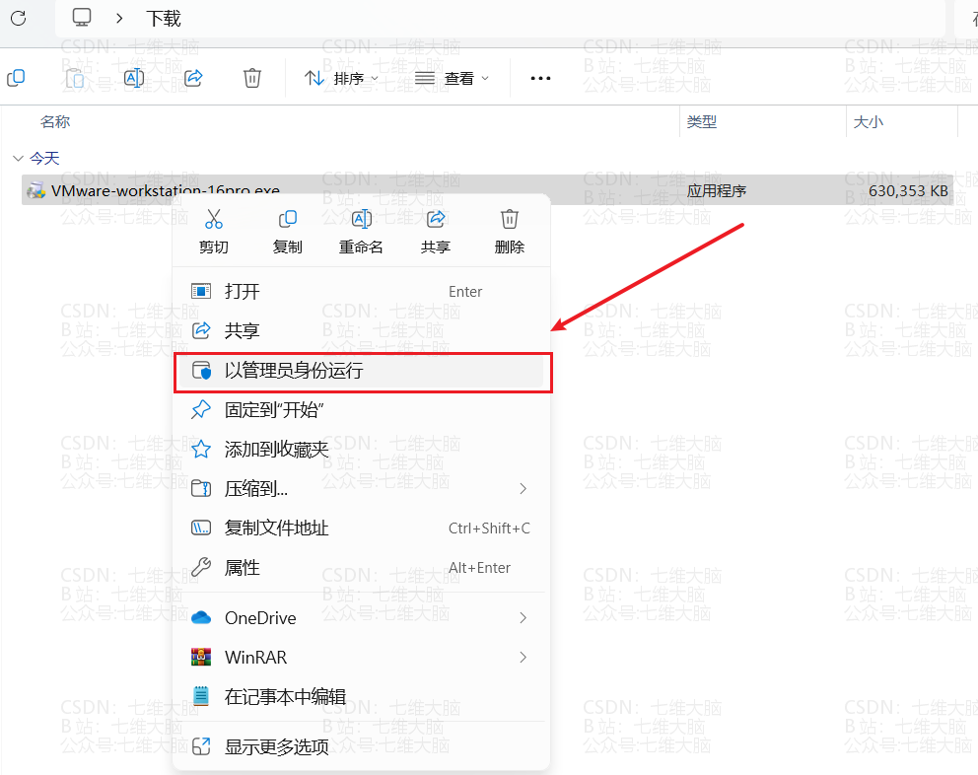Select 添加到收藏夹 menu entry

click(362, 450)
